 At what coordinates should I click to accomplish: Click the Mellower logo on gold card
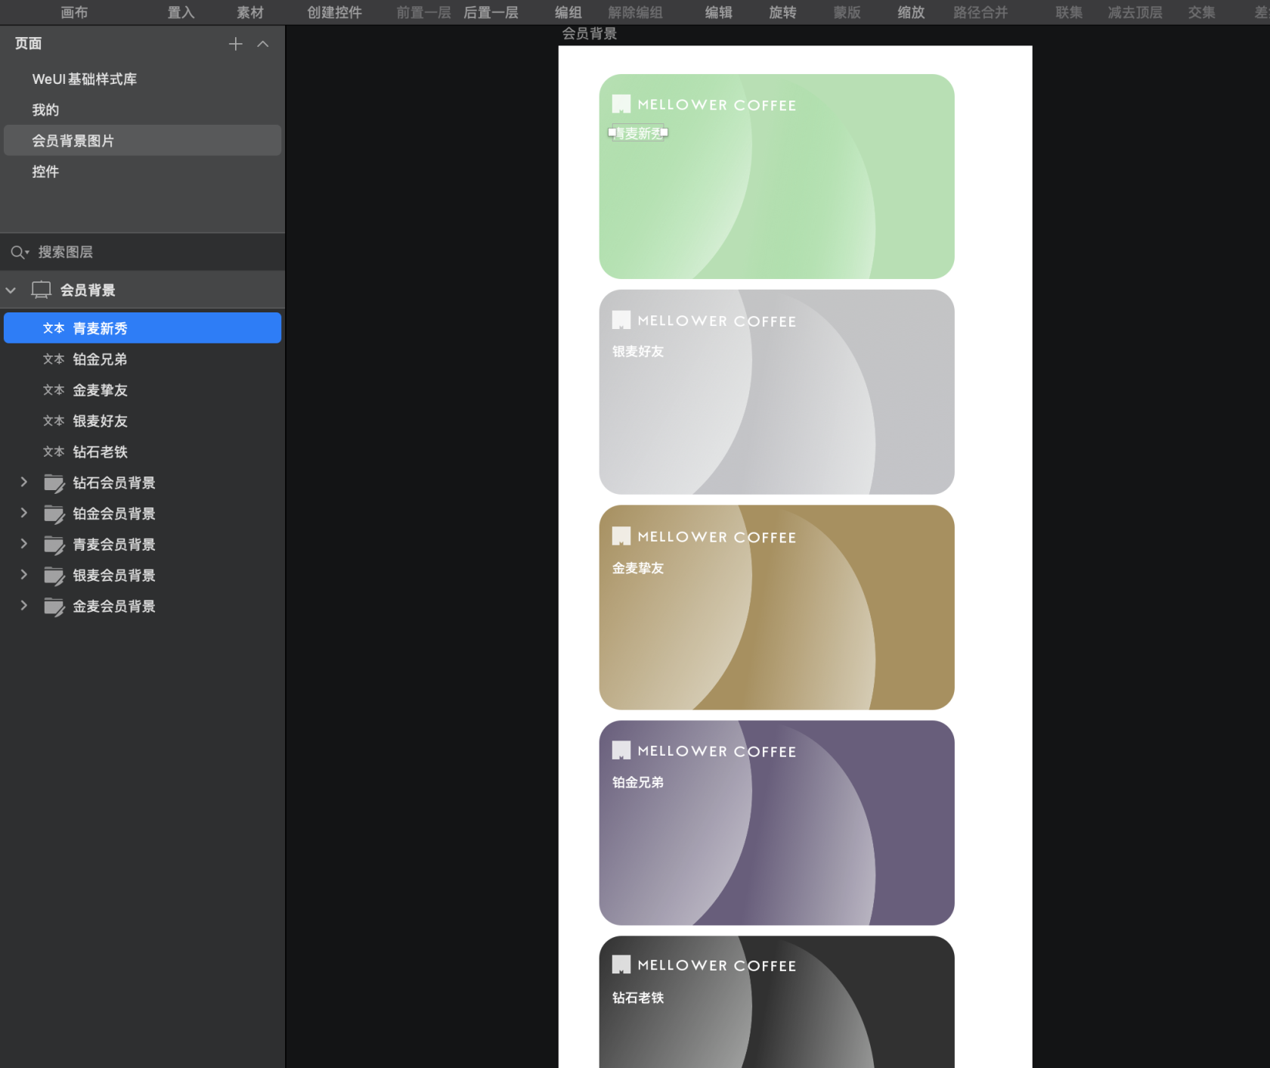[704, 537]
